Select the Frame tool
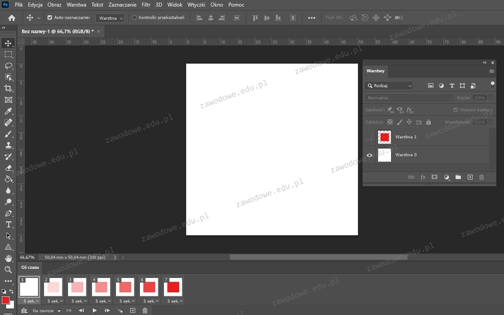 click(x=8, y=100)
